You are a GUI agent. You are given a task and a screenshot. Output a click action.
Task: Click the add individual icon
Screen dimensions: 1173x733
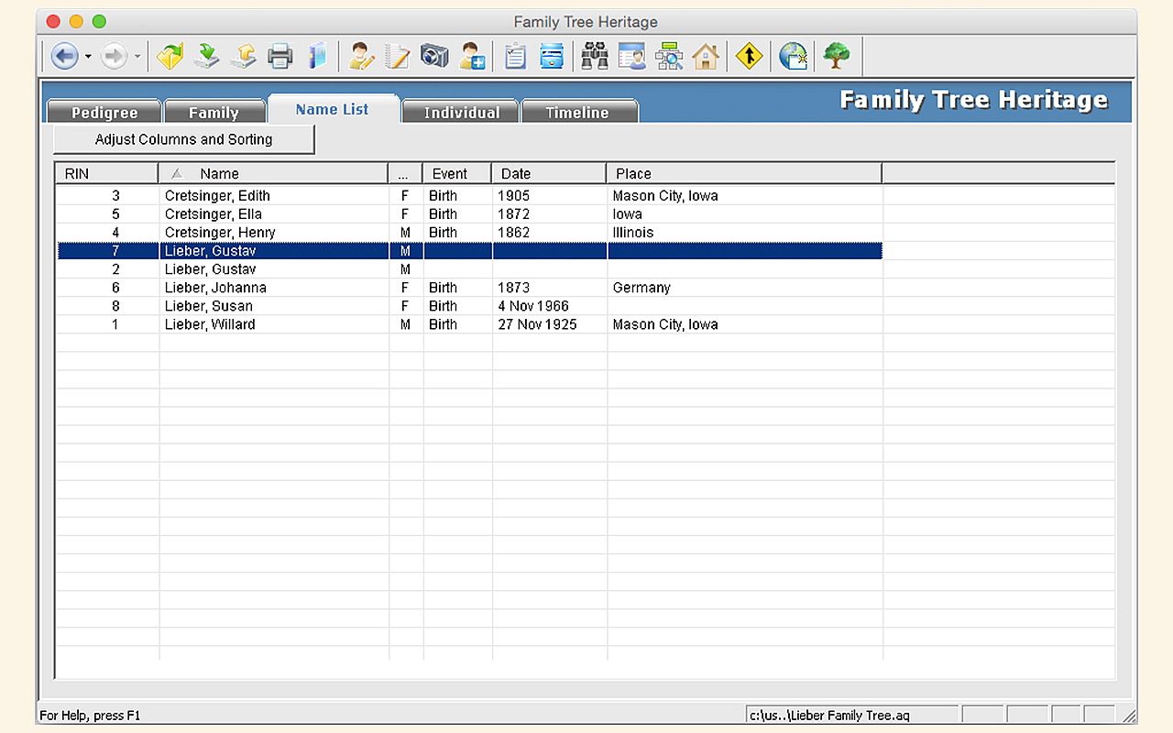(x=473, y=57)
